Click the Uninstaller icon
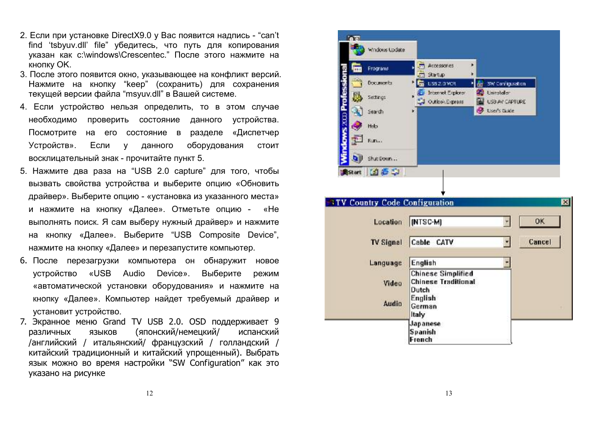The image size is (599, 423). [x=480, y=92]
